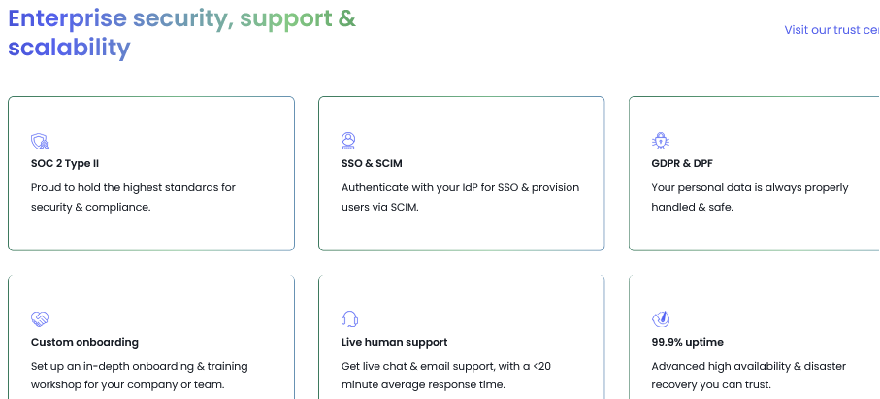
Task: Click the security & compliance description text
Action: tap(133, 197)
